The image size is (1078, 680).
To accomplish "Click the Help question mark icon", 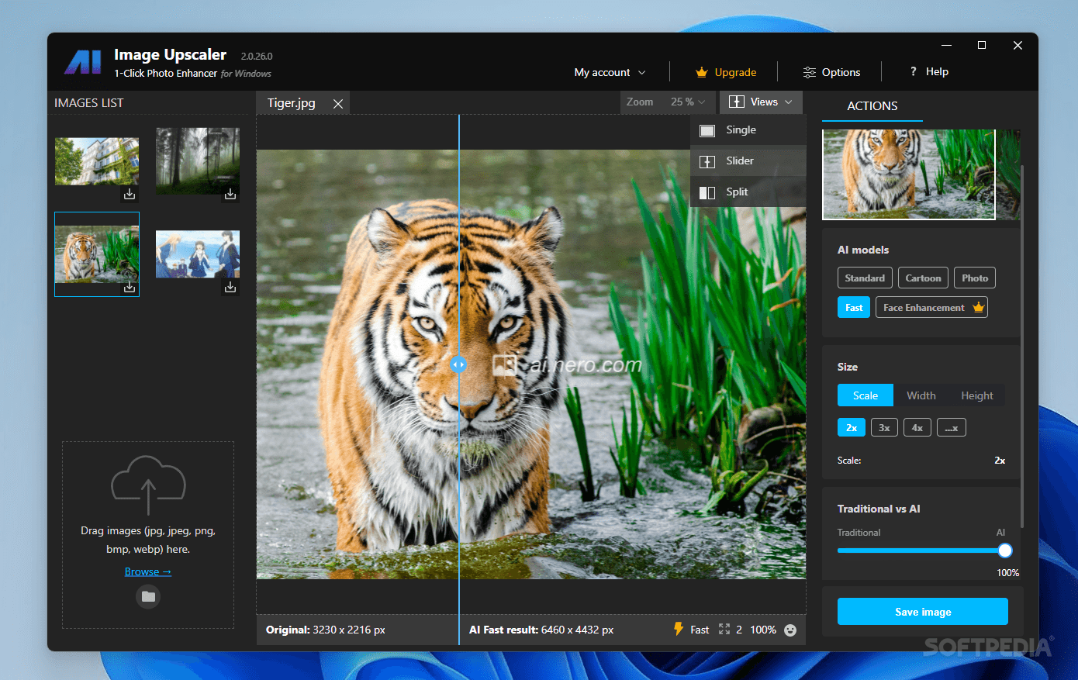I will tap(914, 71).
